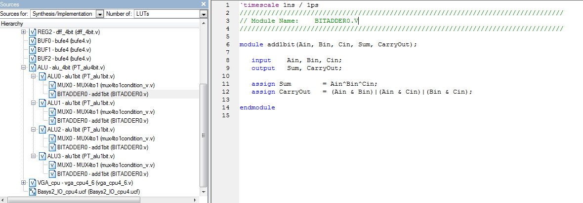This screenshot has height=203, width=583.
Task: Click the horizontal scrollbar left arrow
Action: [3, 200]
